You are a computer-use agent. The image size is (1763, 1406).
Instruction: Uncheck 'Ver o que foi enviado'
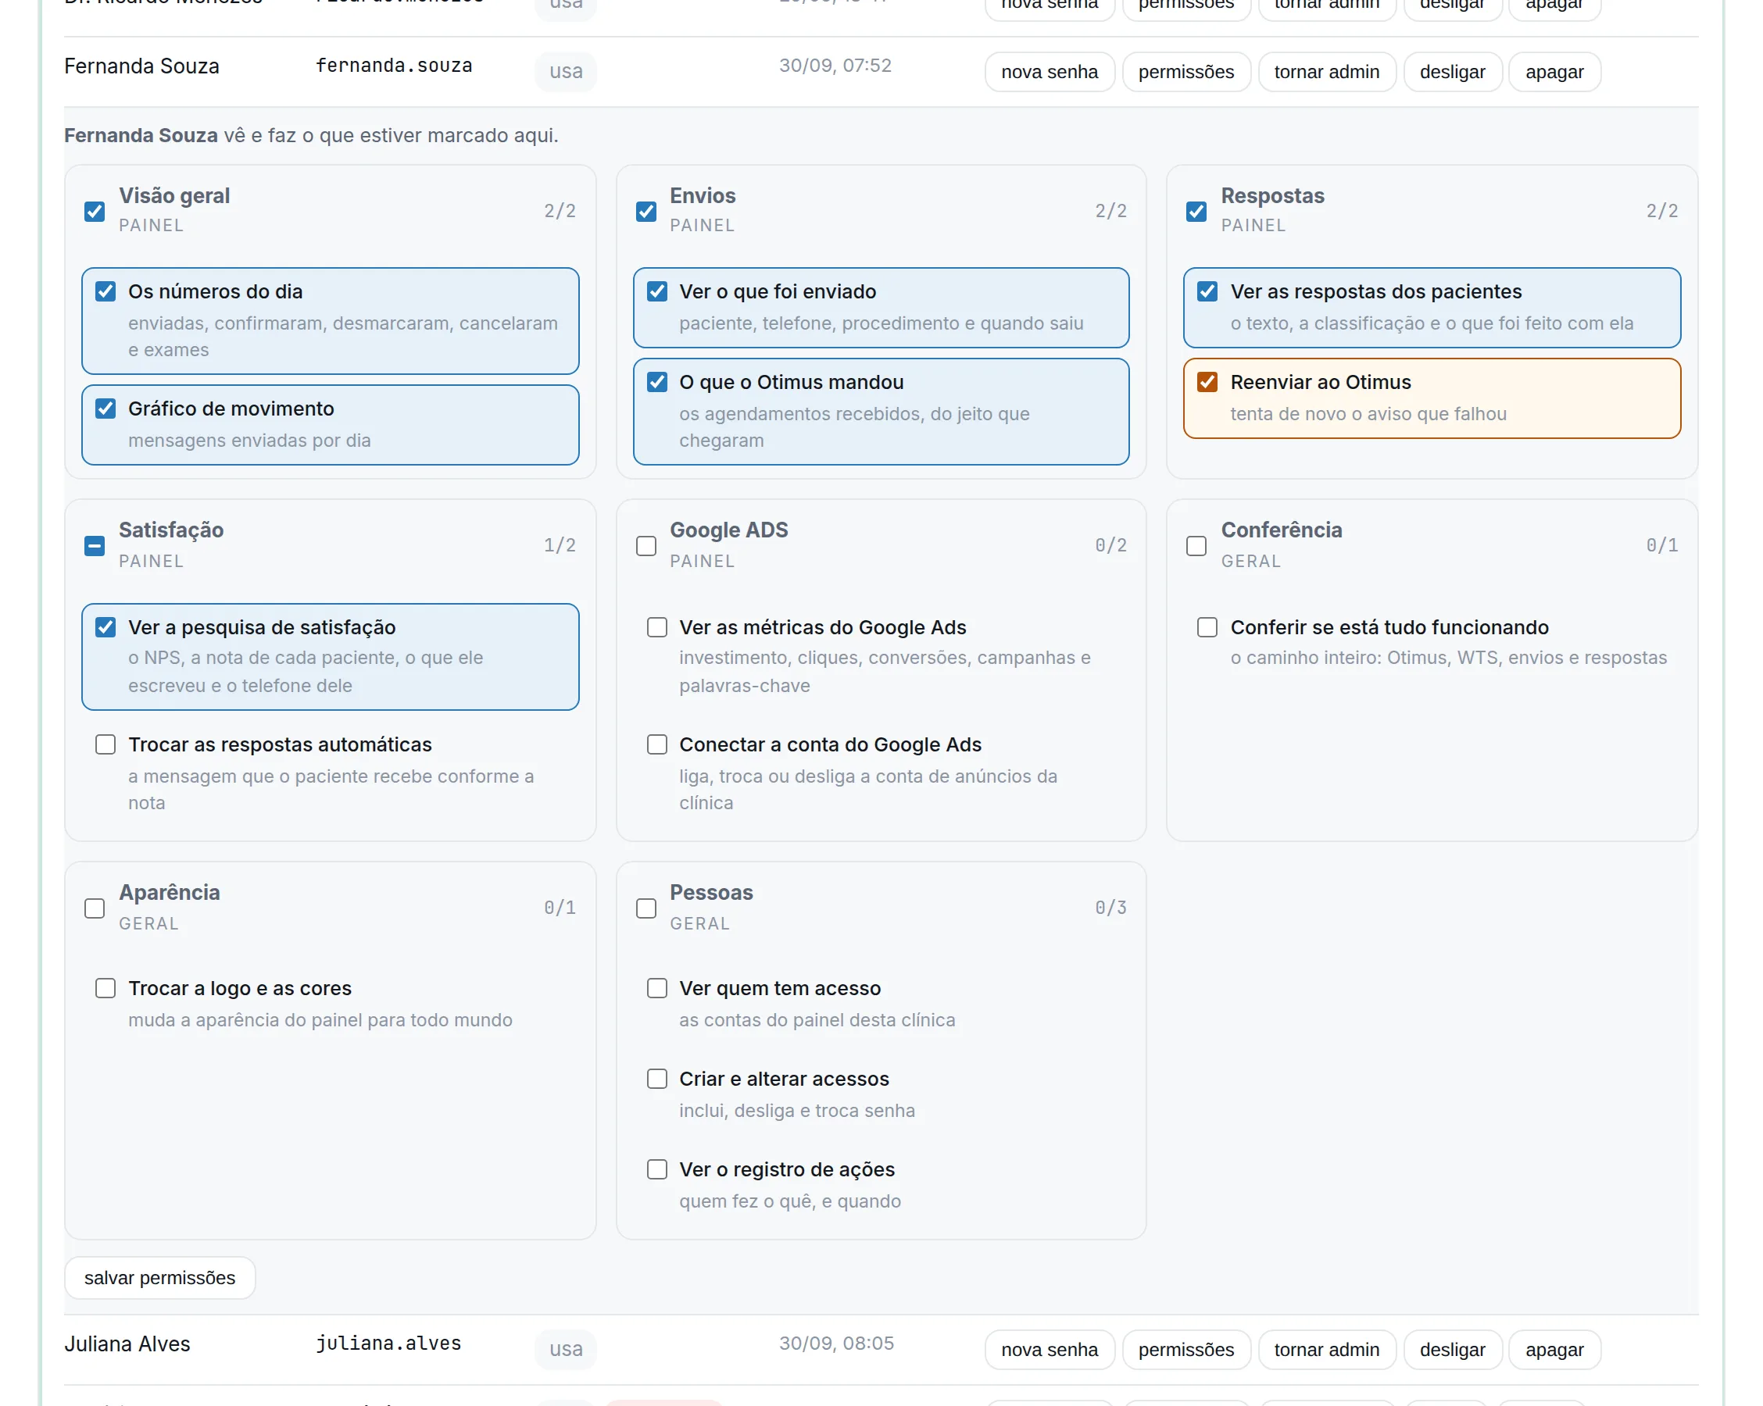(656, 292)
